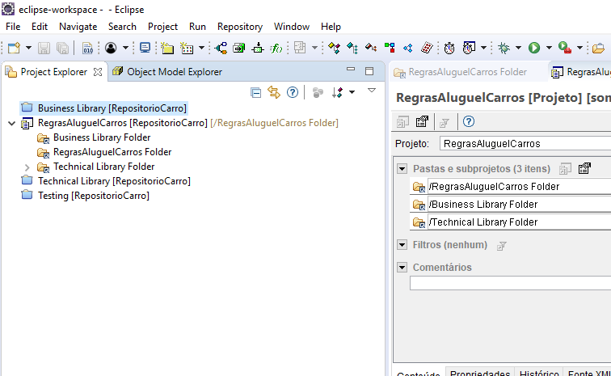Close the Project Explorer view tab
Screen dimensions: 611x376
click(x=98, y=72)
